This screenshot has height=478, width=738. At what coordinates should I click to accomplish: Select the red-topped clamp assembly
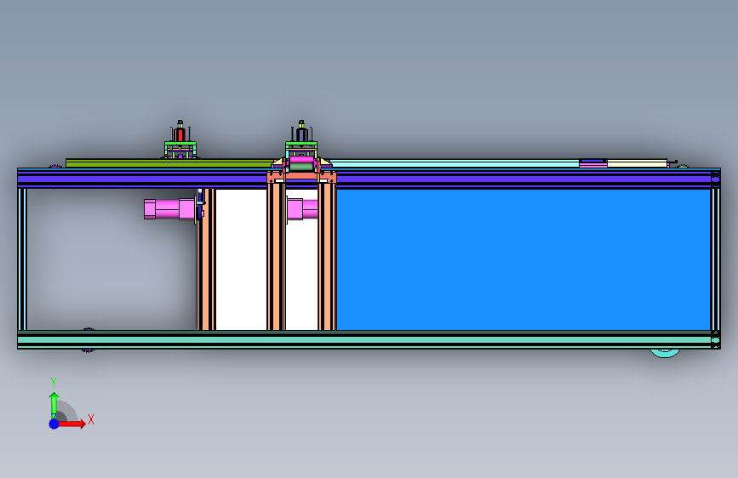[x=180, y=140]
